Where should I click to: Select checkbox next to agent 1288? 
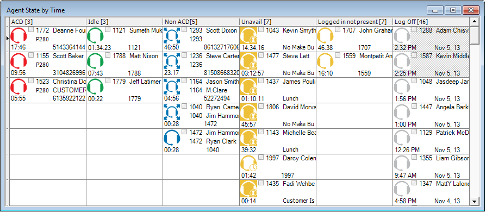414,29
